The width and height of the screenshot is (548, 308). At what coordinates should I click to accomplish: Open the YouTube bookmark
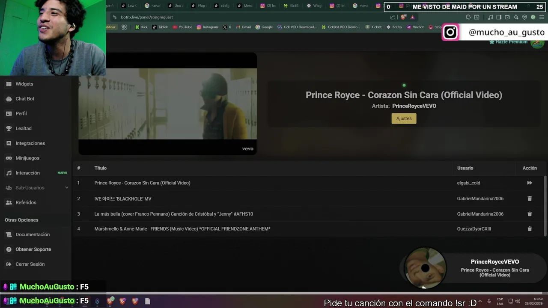(x=182, y=27)
